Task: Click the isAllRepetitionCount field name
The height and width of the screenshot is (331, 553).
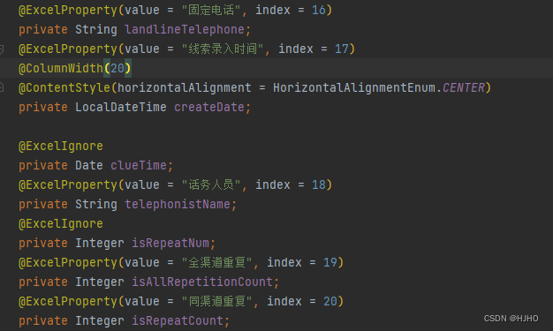Action: coord(202,282)
